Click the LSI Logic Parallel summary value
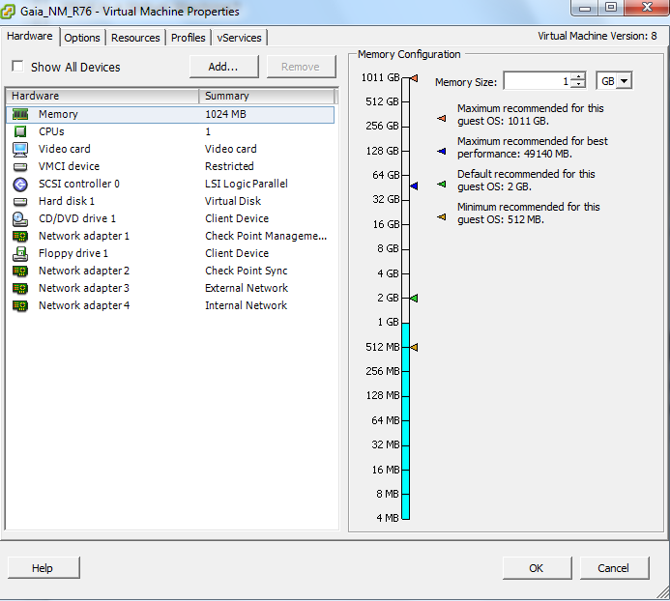 pos(247,185)
